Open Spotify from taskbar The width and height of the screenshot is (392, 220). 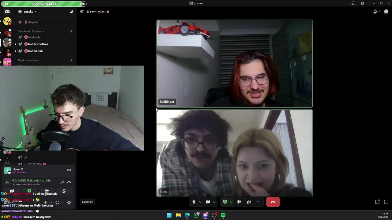223,215
